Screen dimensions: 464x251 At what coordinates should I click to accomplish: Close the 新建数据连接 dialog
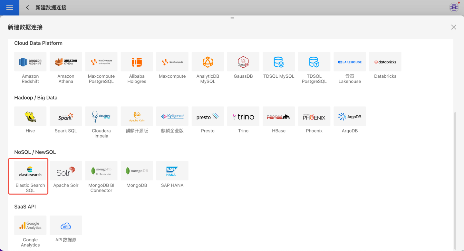pos(453,27)
